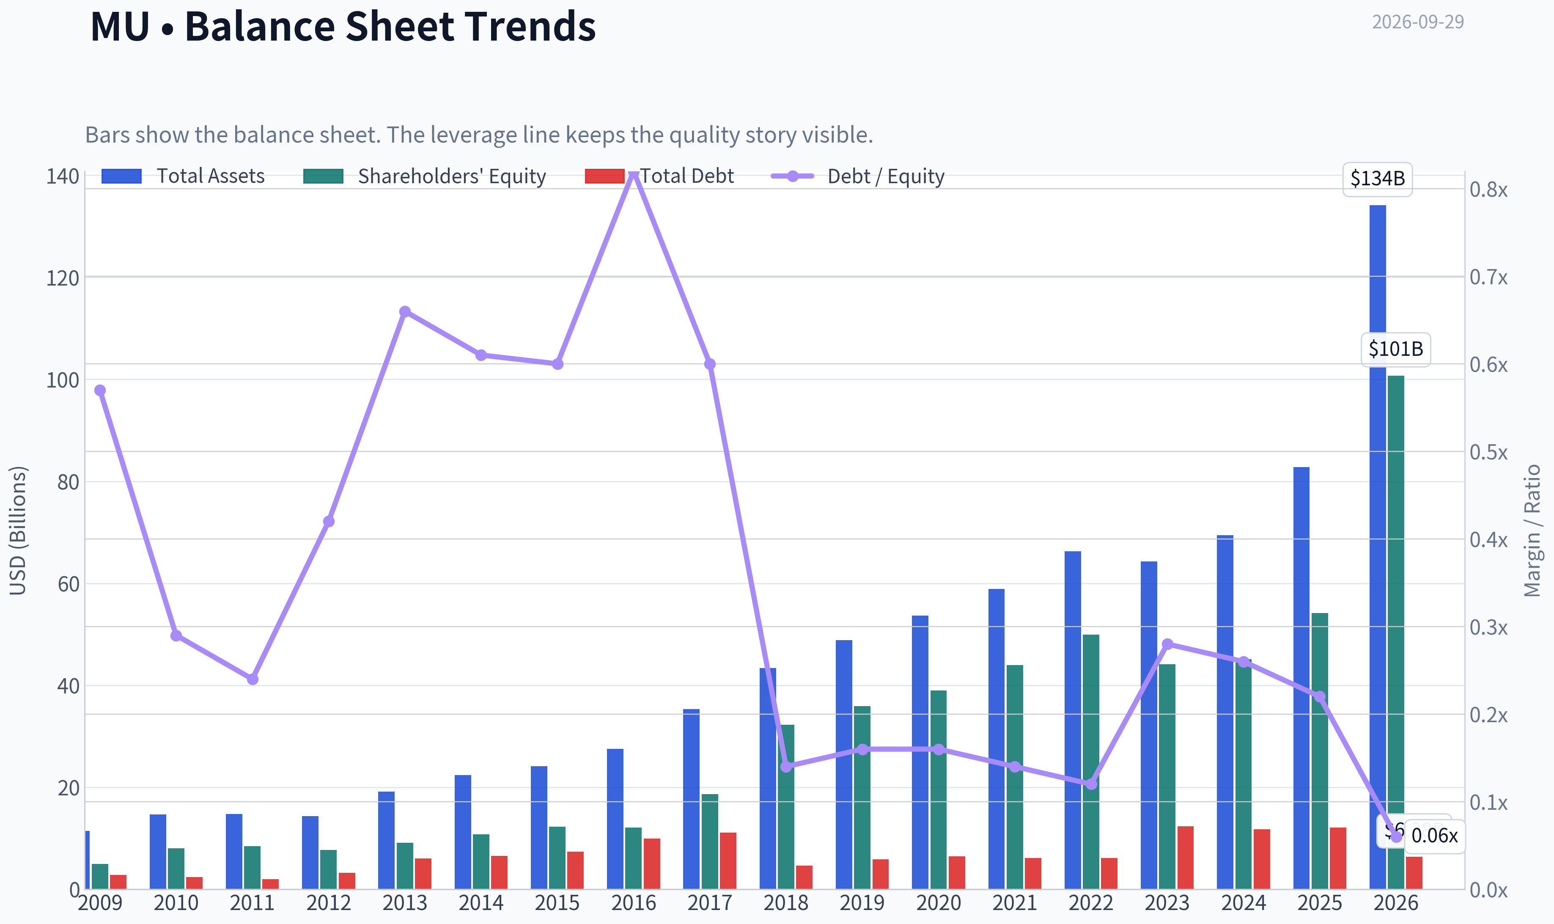1554x924 pixels.
Task: Toggle the Debt / Equity legend entry
Action: [858, 176]
